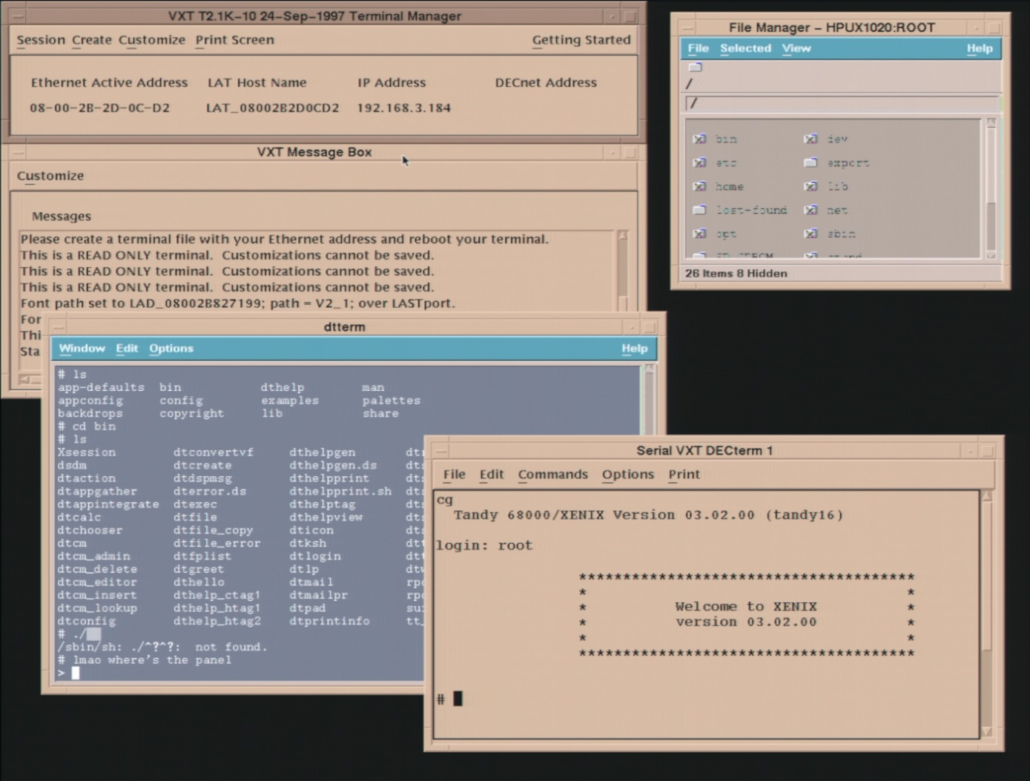
Task: Click the Serial VXT DECterm title bar
Action: pos(704,451)
